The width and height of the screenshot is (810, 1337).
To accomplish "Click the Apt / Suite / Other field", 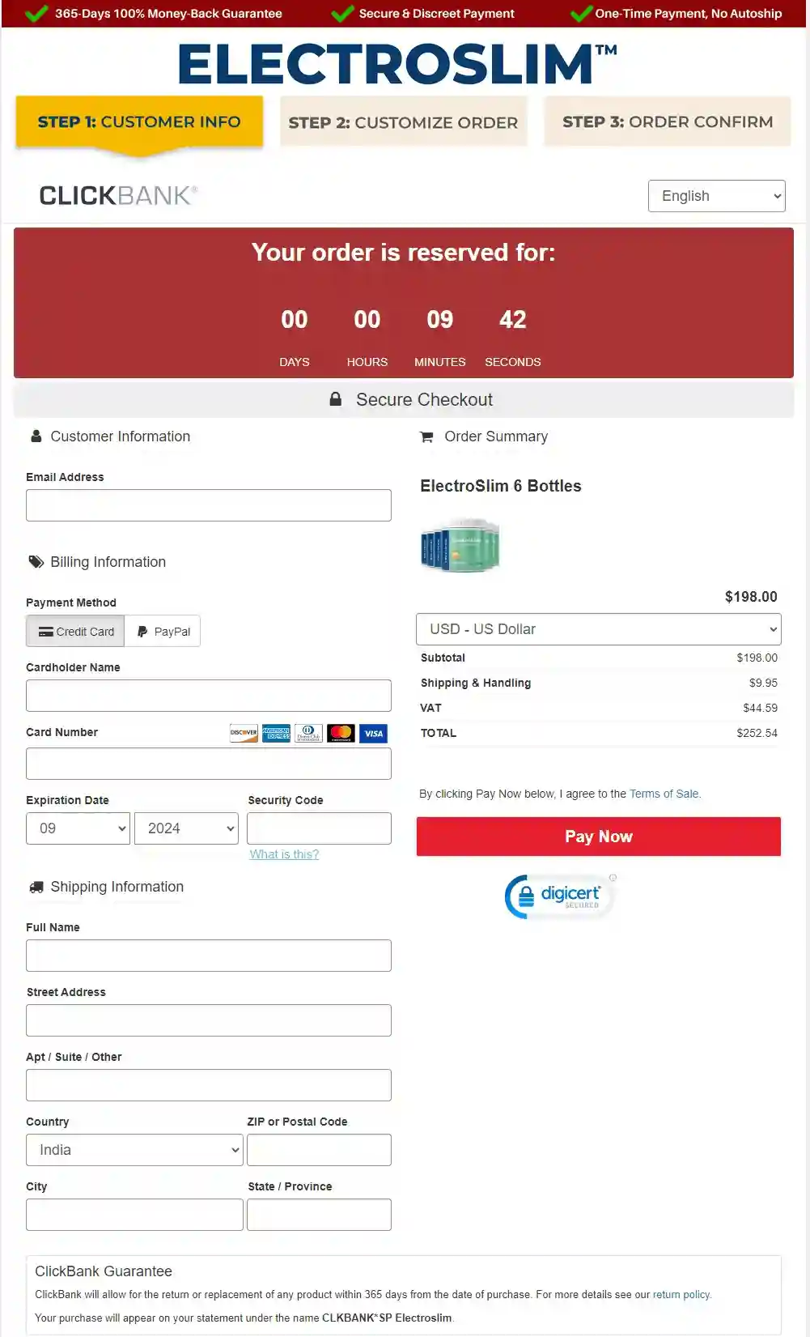I will coord(209,1085).
